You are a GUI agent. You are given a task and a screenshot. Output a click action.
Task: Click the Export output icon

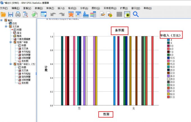click(35, 14)
